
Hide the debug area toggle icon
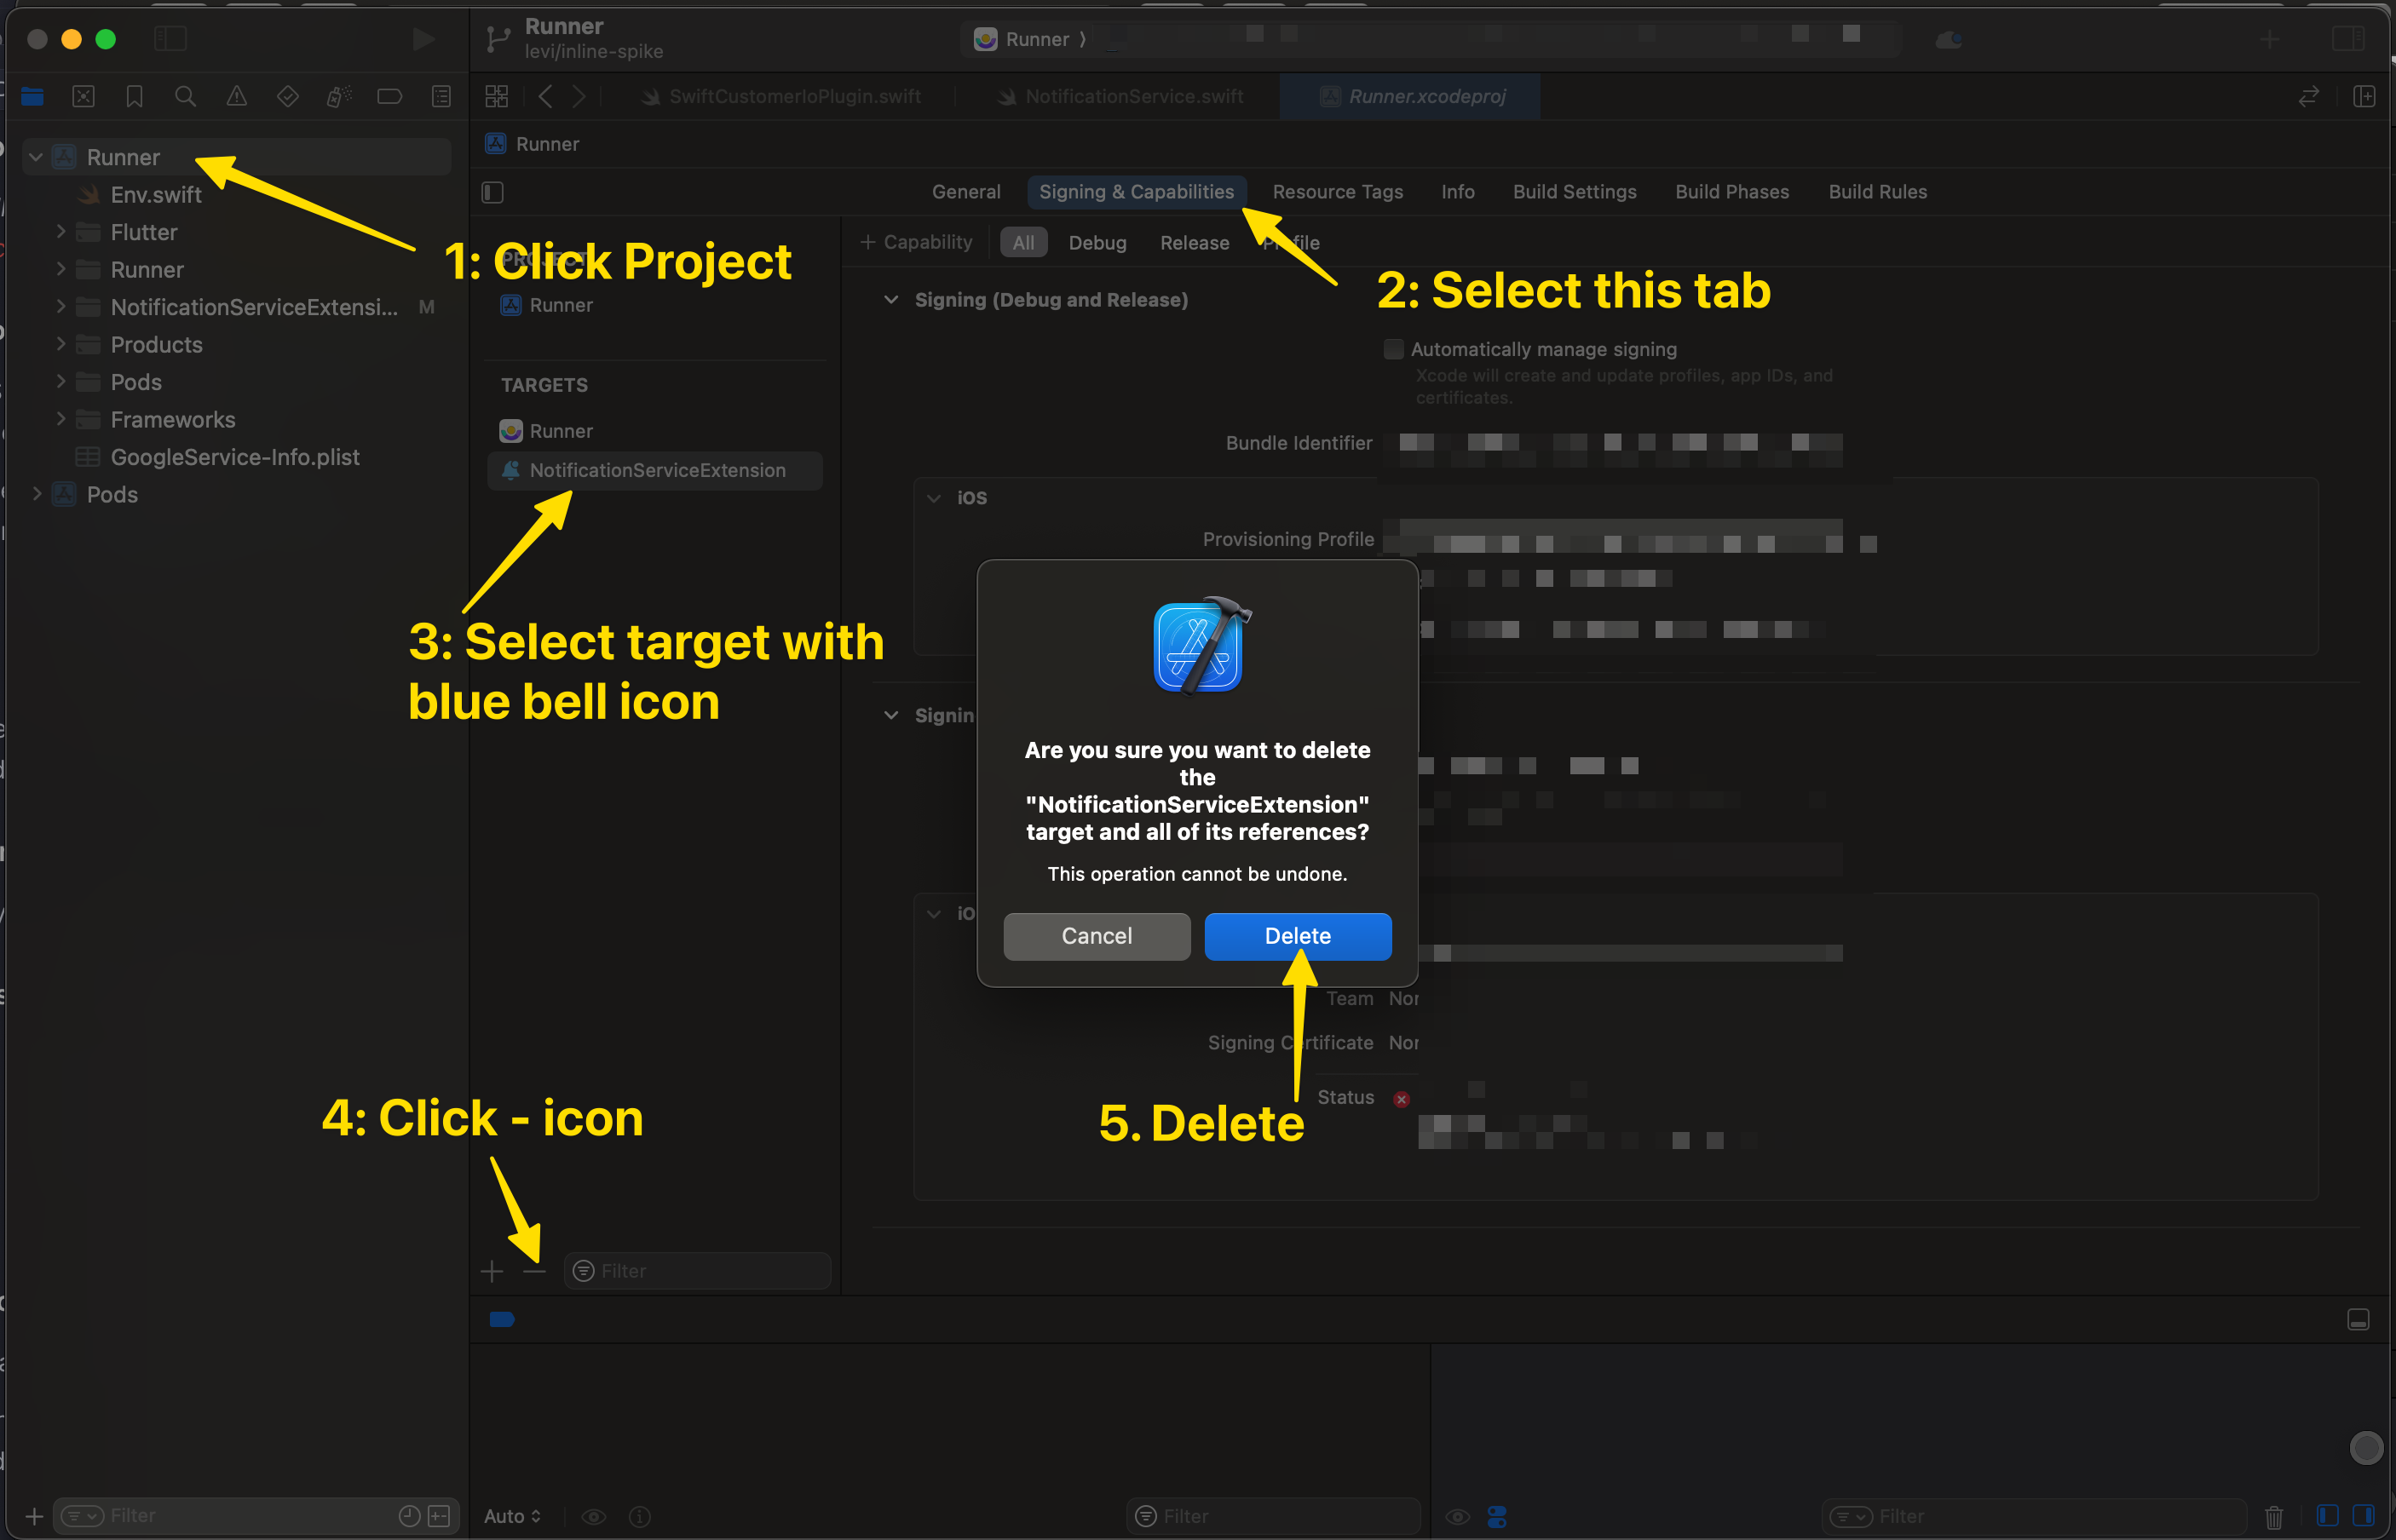point(2358,1320)
